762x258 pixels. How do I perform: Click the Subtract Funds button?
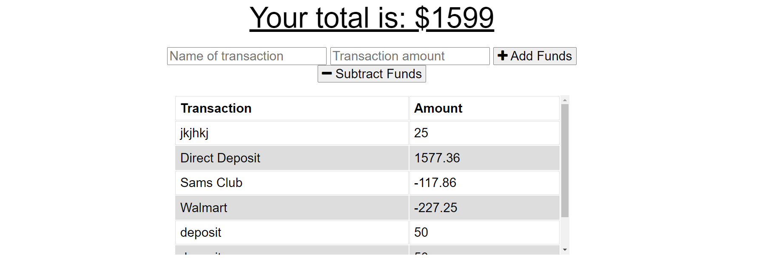[372, 74]
